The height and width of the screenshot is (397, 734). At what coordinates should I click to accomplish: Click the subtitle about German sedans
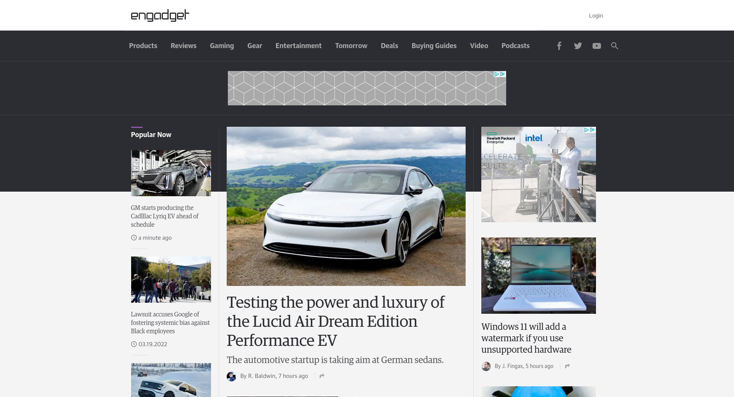[x=335, y=360]
